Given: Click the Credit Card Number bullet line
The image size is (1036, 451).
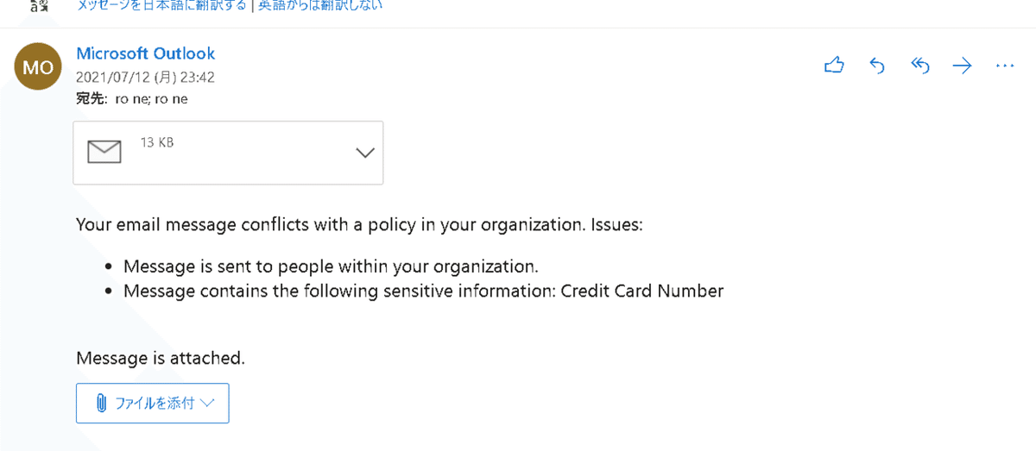Looking at the screenshot, I should tap(423, 291).
